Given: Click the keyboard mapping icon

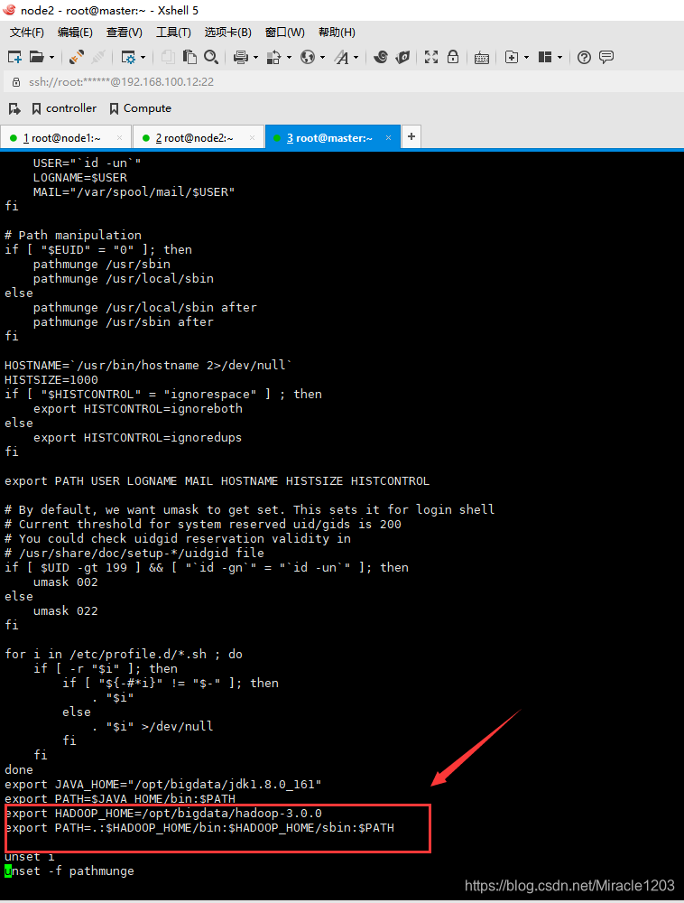Looking at the screenshot, I should [x=482, y=58].
